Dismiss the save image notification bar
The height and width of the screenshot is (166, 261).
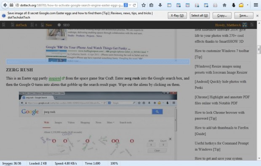click(x=257, y=16)
